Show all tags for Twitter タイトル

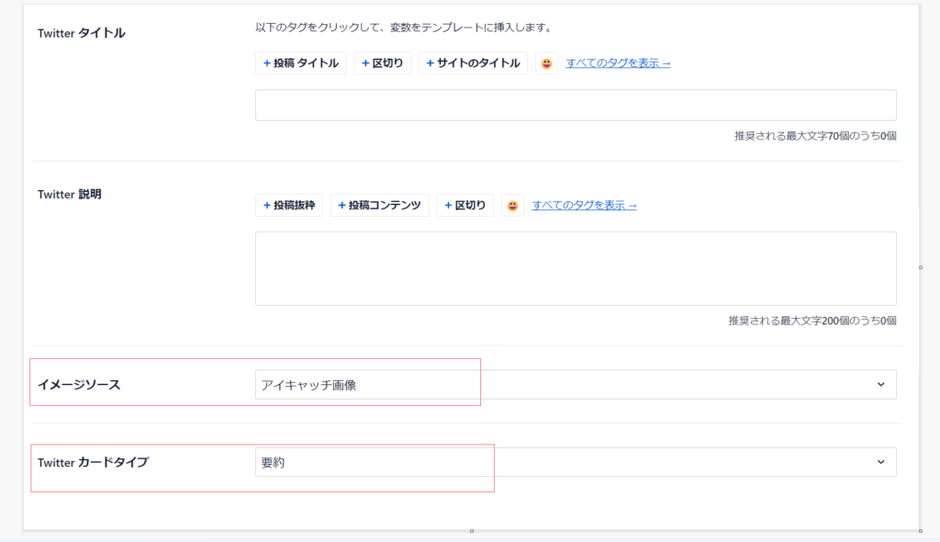coord(618,63)
